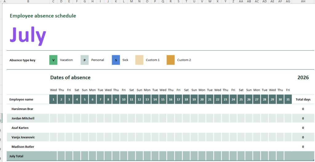
Task: Click the Custom 1 beige swatch
Action: (139, 60)
